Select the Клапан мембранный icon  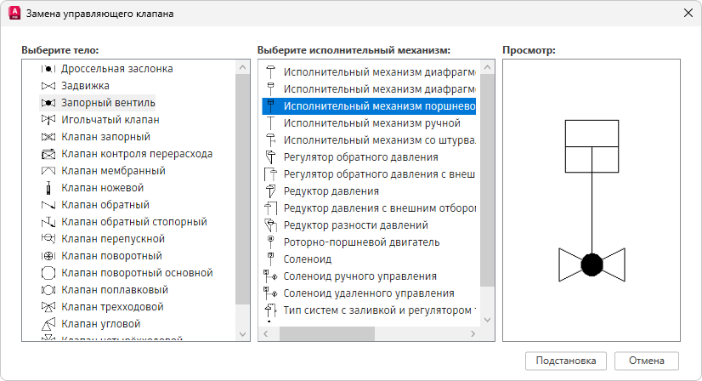(48, 171)
